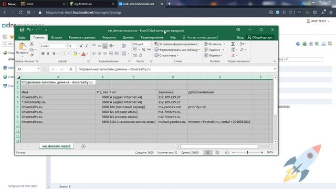Zoom in with the plus button

coord(261,152)
